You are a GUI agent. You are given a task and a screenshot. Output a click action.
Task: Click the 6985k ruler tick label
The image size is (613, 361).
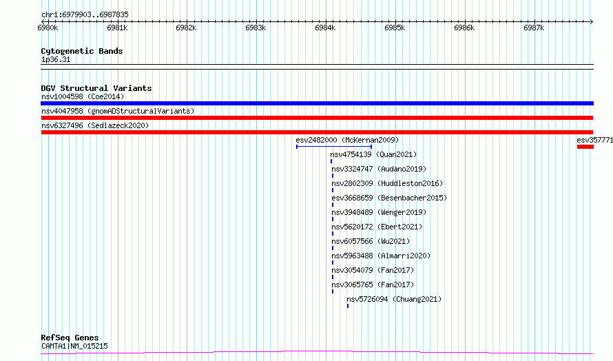click(395, 28)
